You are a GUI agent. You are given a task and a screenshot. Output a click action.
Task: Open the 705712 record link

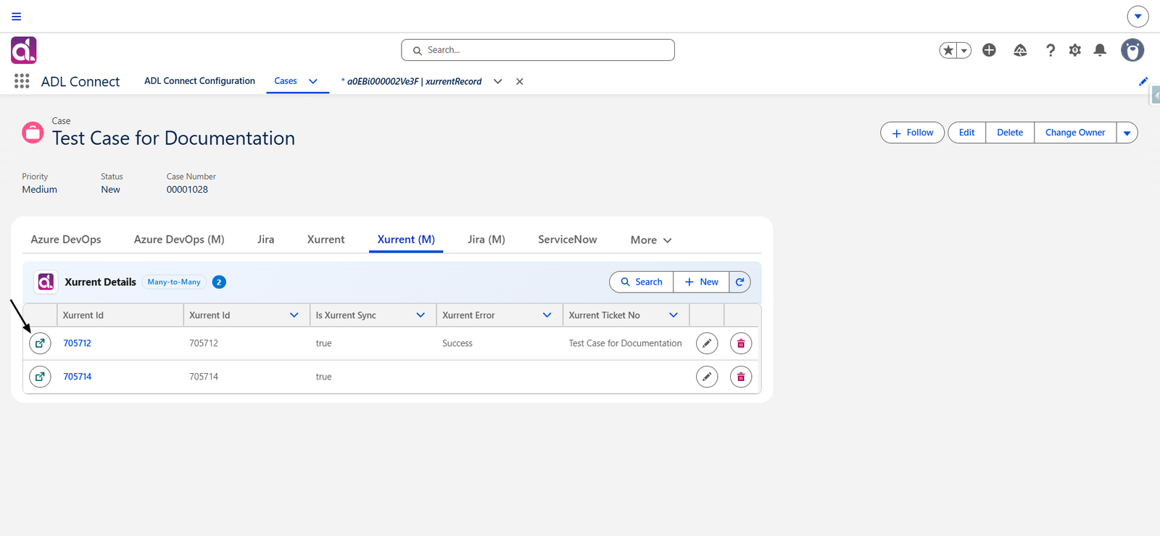pyautogui.click(x=78, y=343)
